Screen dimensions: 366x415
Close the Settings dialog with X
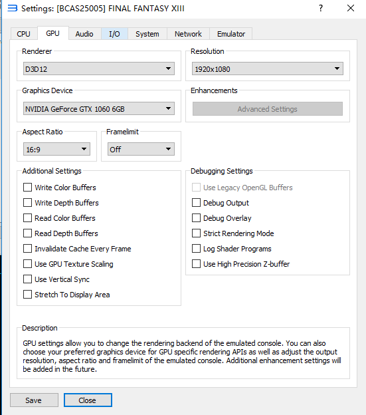(351, 8)
